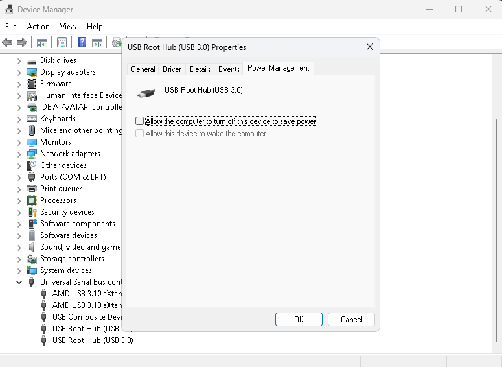Check Allow computer to turn off device checkbox
Image resolution: width=502 pixels, height=367 pixels.
139,121
